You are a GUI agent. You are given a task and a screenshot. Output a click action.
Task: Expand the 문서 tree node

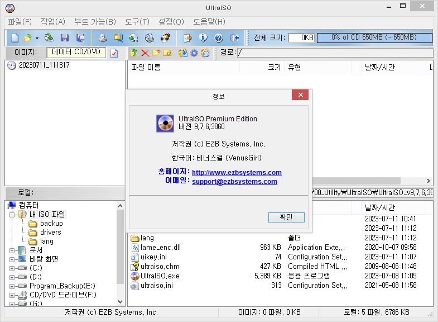coord(12,250)
